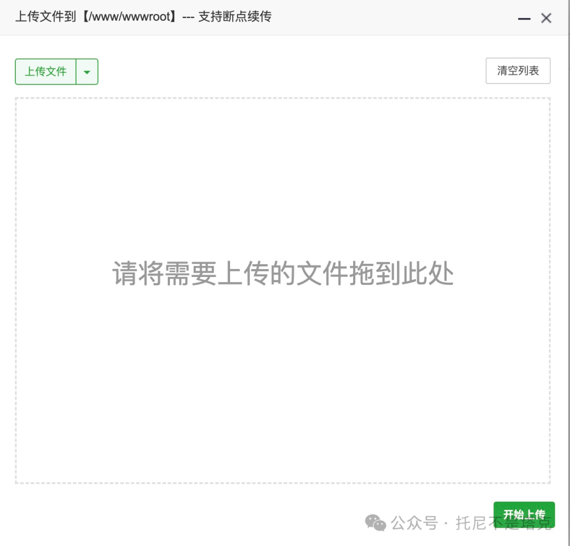570x546 pixels.
Task: Click the 托尼不是塔克 watermark text
Action: pos(503,523)
